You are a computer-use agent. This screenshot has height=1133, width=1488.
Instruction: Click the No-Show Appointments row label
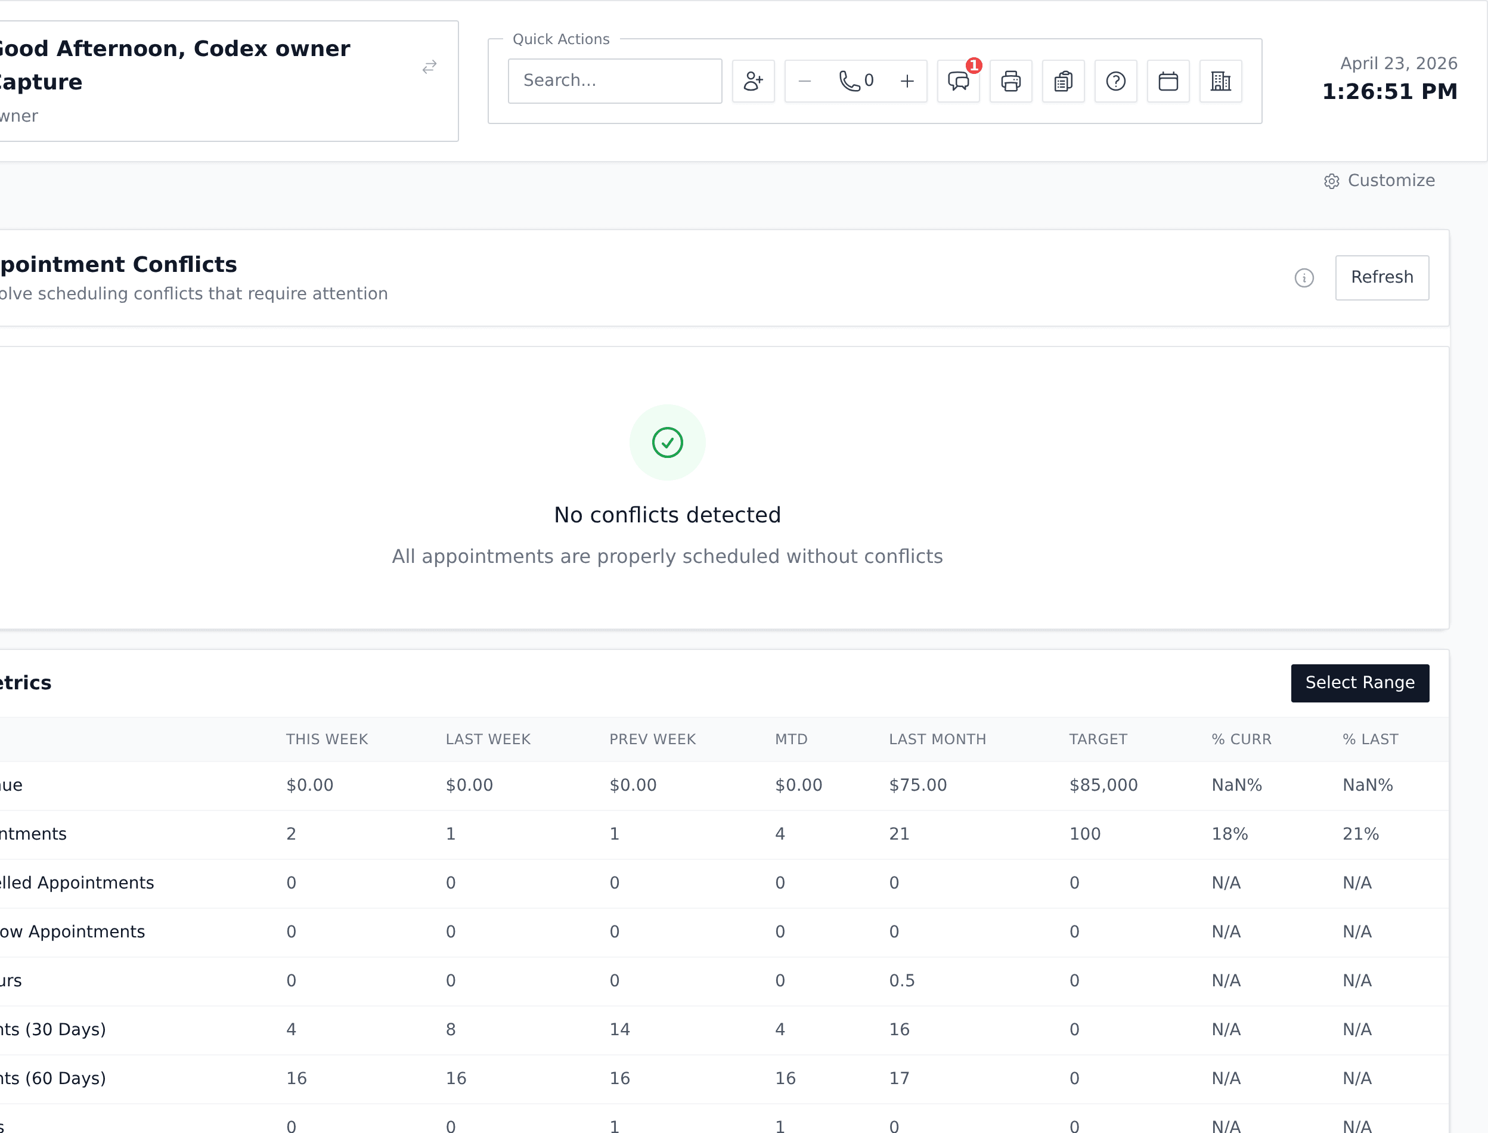point(72,932)
